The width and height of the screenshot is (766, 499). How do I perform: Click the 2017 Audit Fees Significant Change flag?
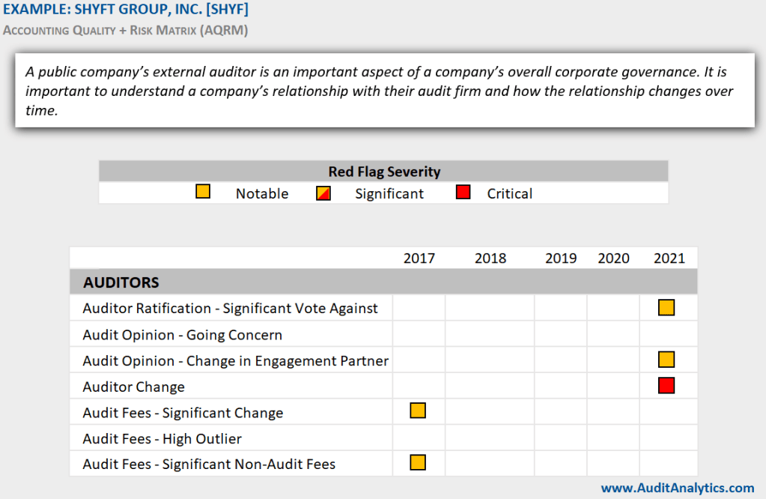417,411
